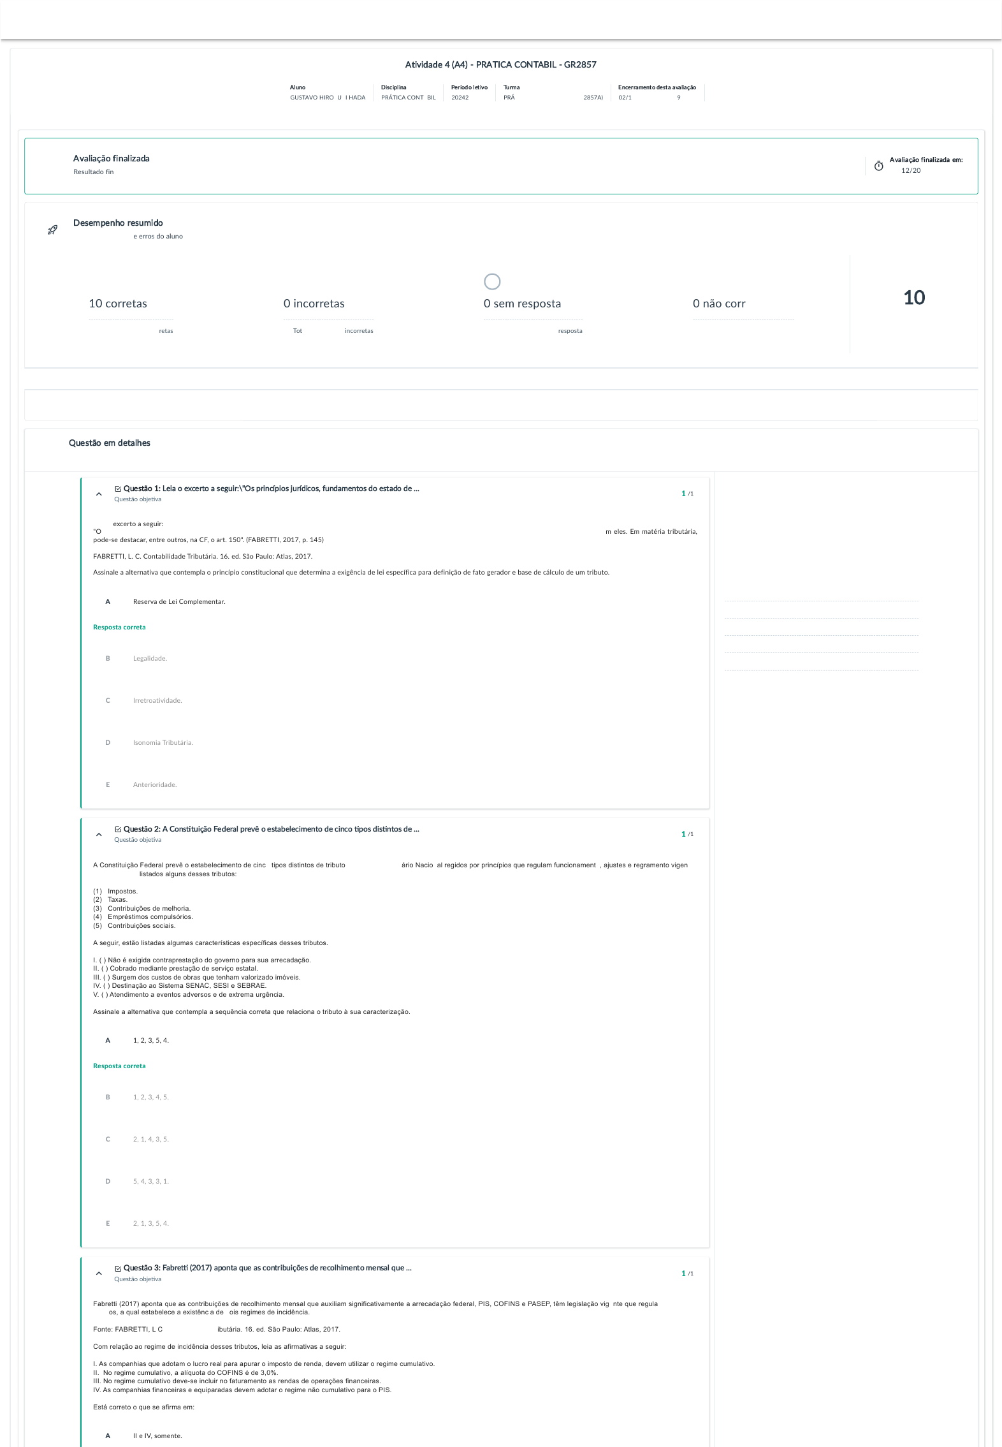Open the 10 corretas summary
Image resolution: width=1002 pixels, height=1447 pixels.
pos(118,304)
